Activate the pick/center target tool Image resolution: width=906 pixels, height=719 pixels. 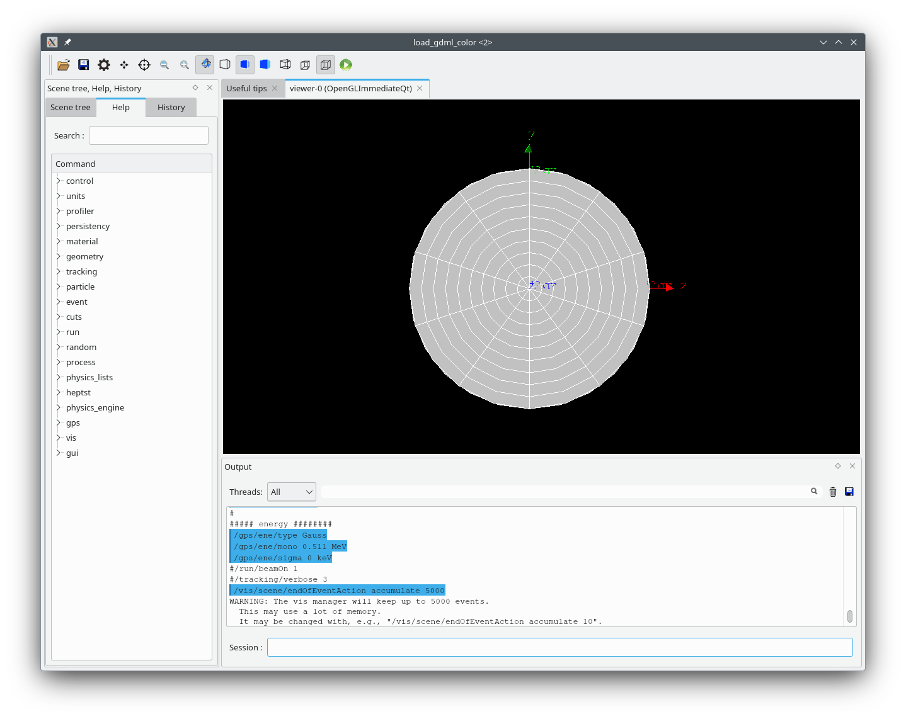pos(144,64)
